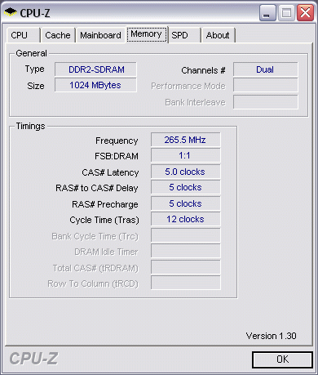Minimize the CPU-Z window
The image size is (318, 375).
tap(267, 13)
